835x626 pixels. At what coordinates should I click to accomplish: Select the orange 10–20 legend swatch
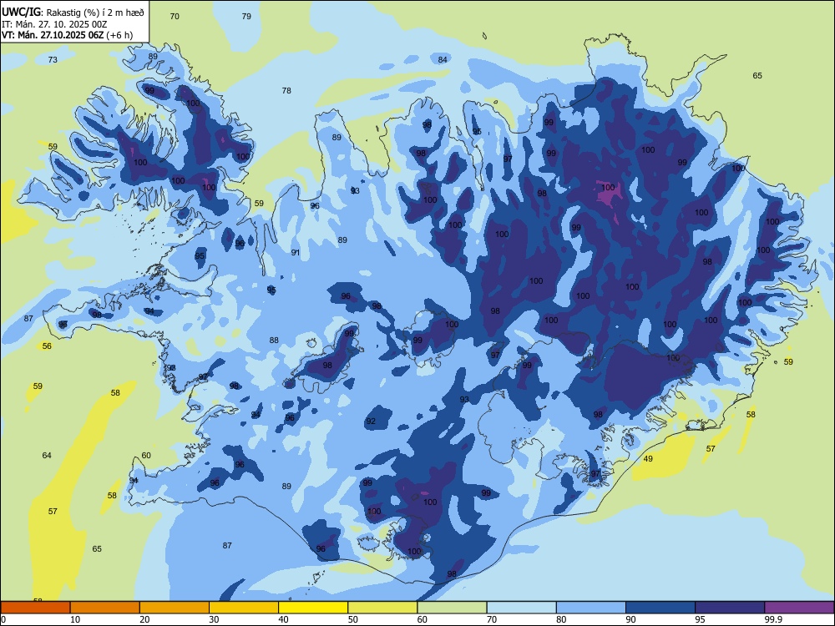click(105, 608)
